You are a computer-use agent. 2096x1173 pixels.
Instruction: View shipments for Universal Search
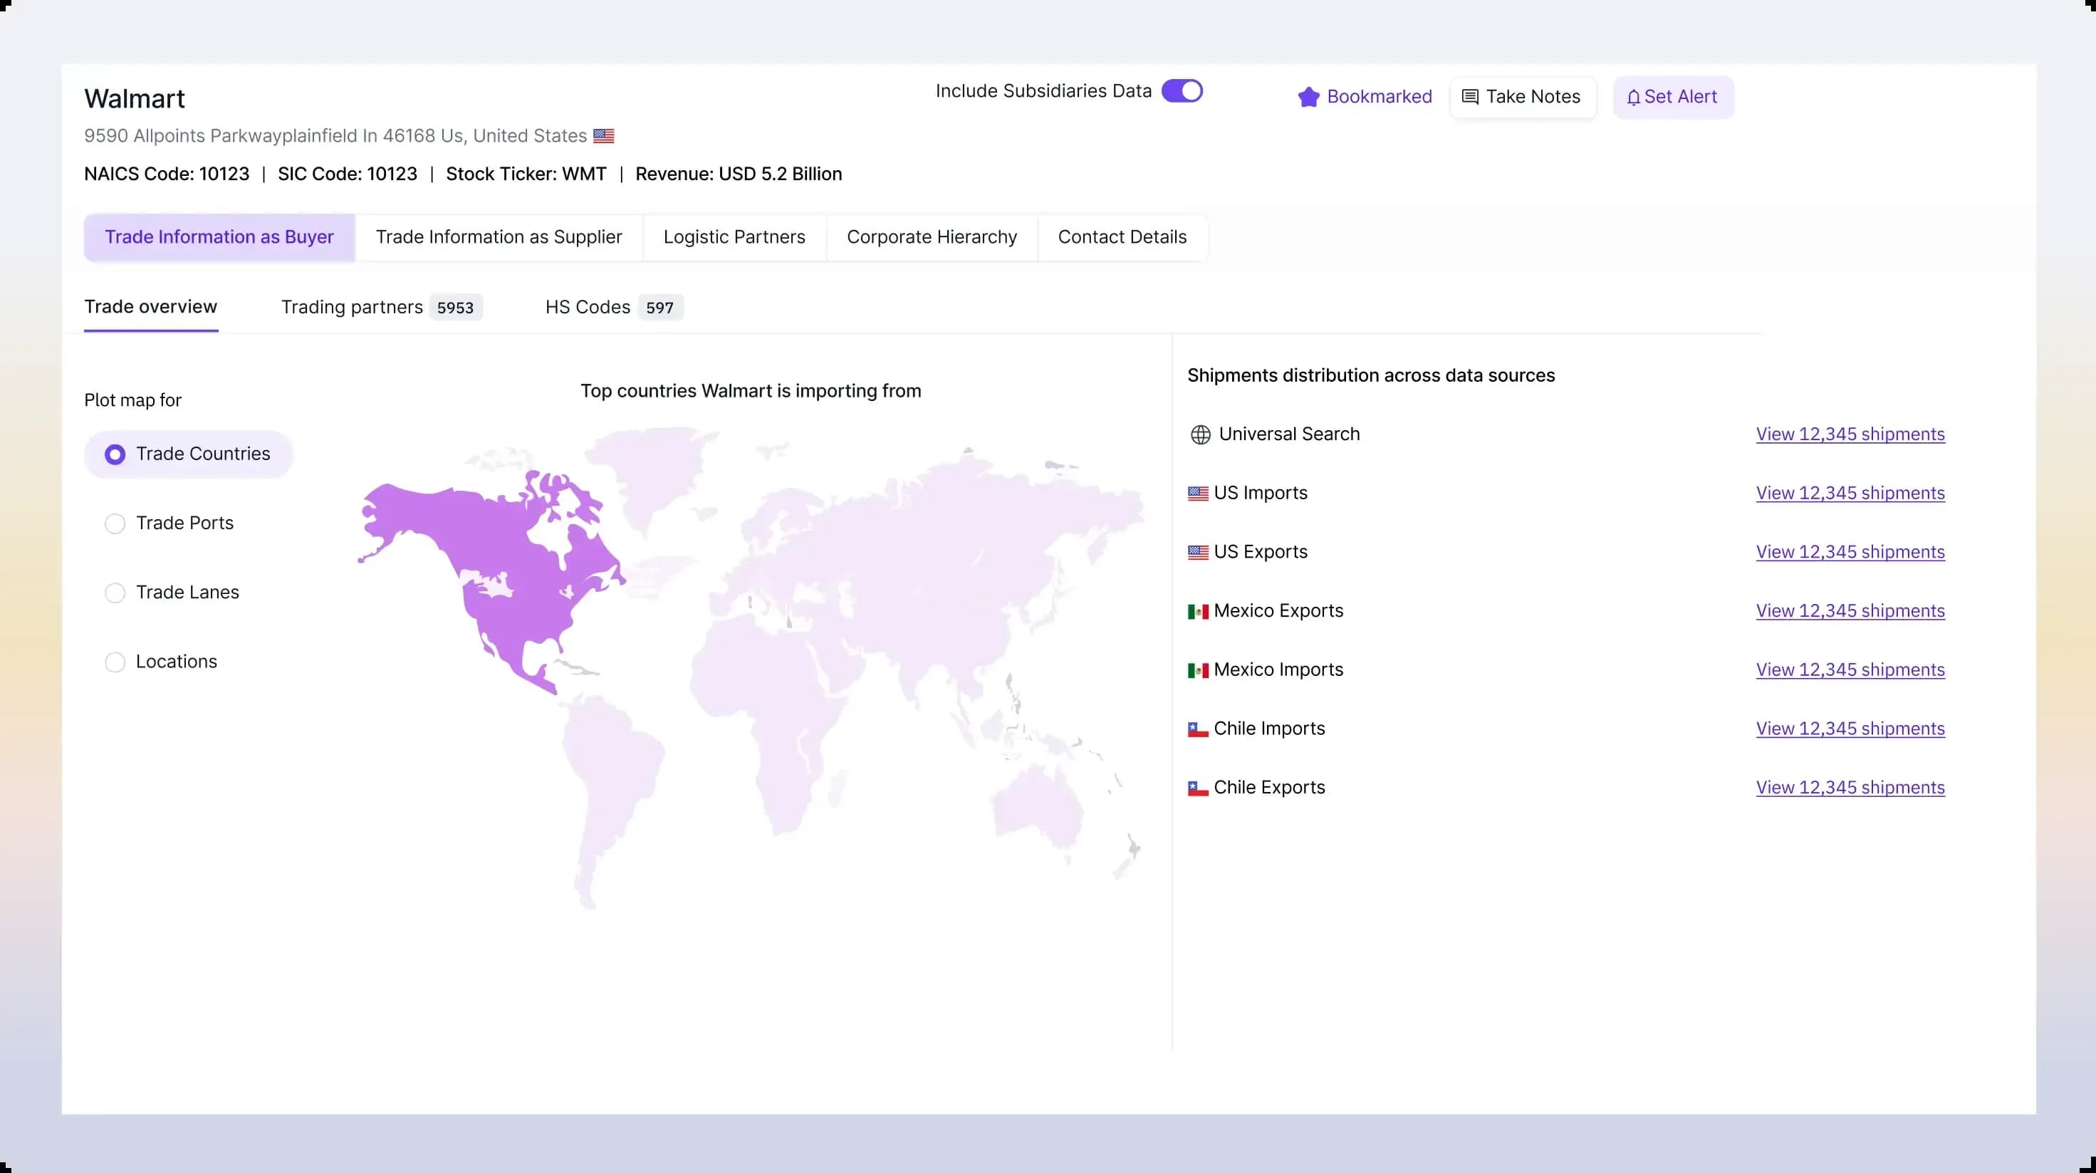[1850, 434]
